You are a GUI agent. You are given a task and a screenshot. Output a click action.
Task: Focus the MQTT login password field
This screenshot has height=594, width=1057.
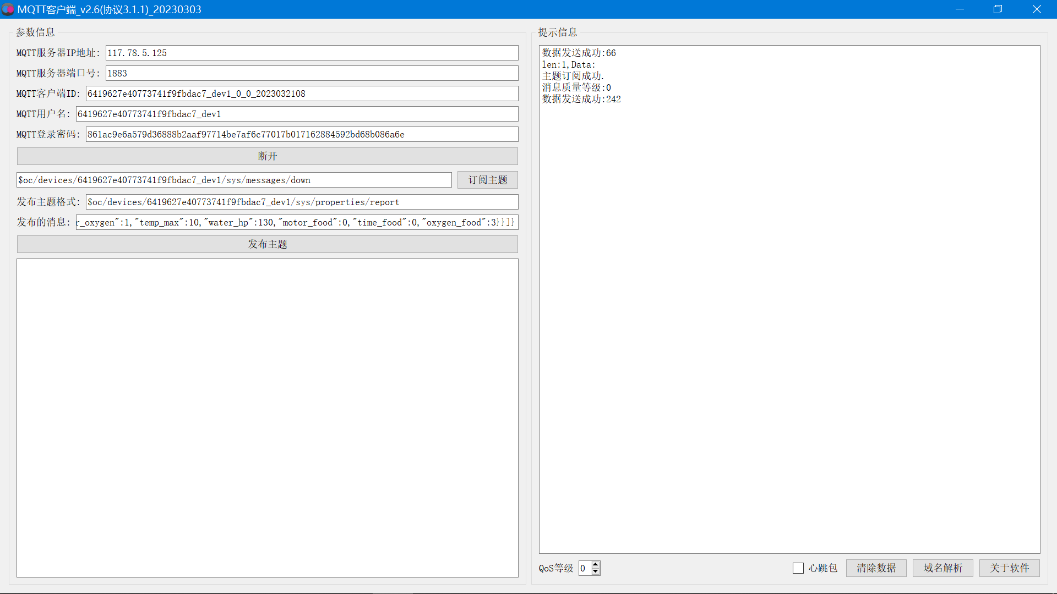[302, 134]
